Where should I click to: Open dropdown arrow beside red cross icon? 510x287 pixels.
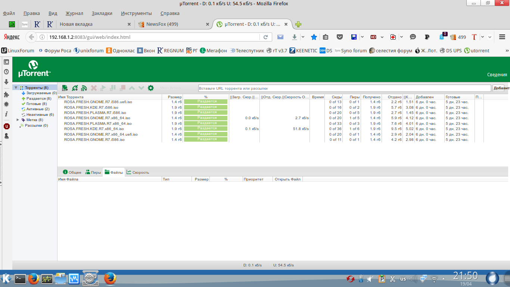pyautogui.click(x=401, y=37)
